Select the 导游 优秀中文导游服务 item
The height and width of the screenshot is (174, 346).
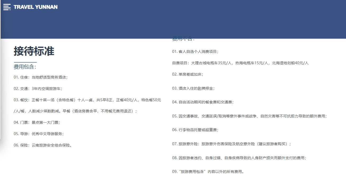pos(39,134)
